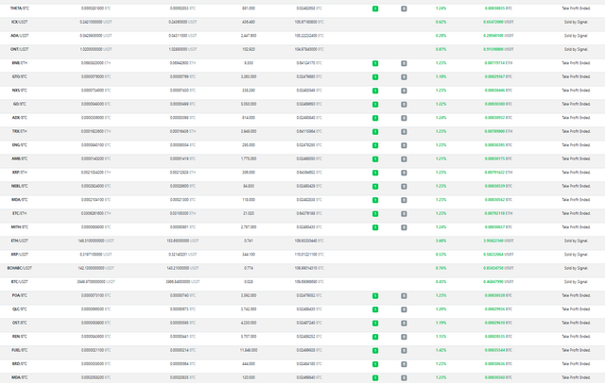Click the green badge in the AMB/BTC row

tap(375, 159)
